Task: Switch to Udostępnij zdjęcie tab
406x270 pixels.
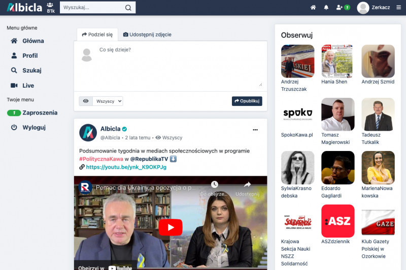Action: pos(147,34)
